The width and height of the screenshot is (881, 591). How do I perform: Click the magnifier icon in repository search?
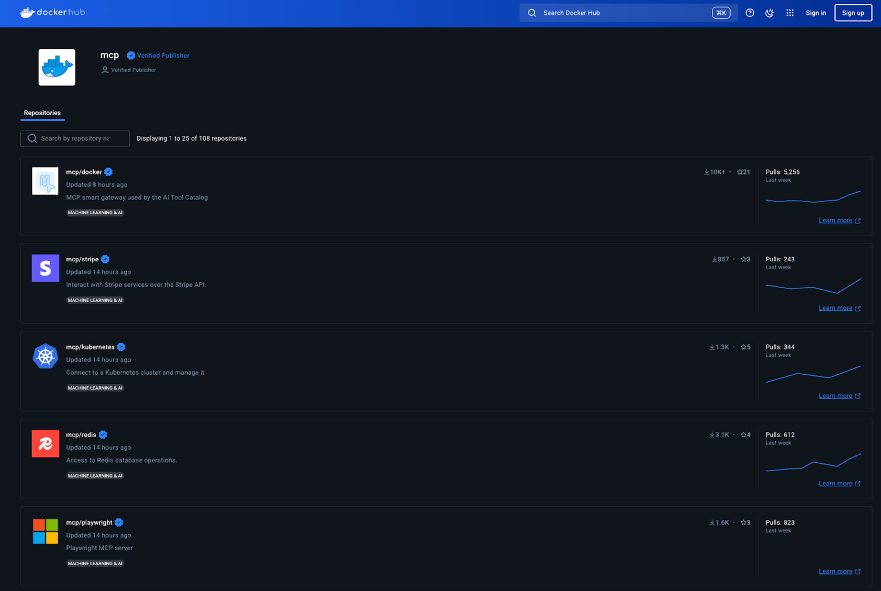click(32, 138)
